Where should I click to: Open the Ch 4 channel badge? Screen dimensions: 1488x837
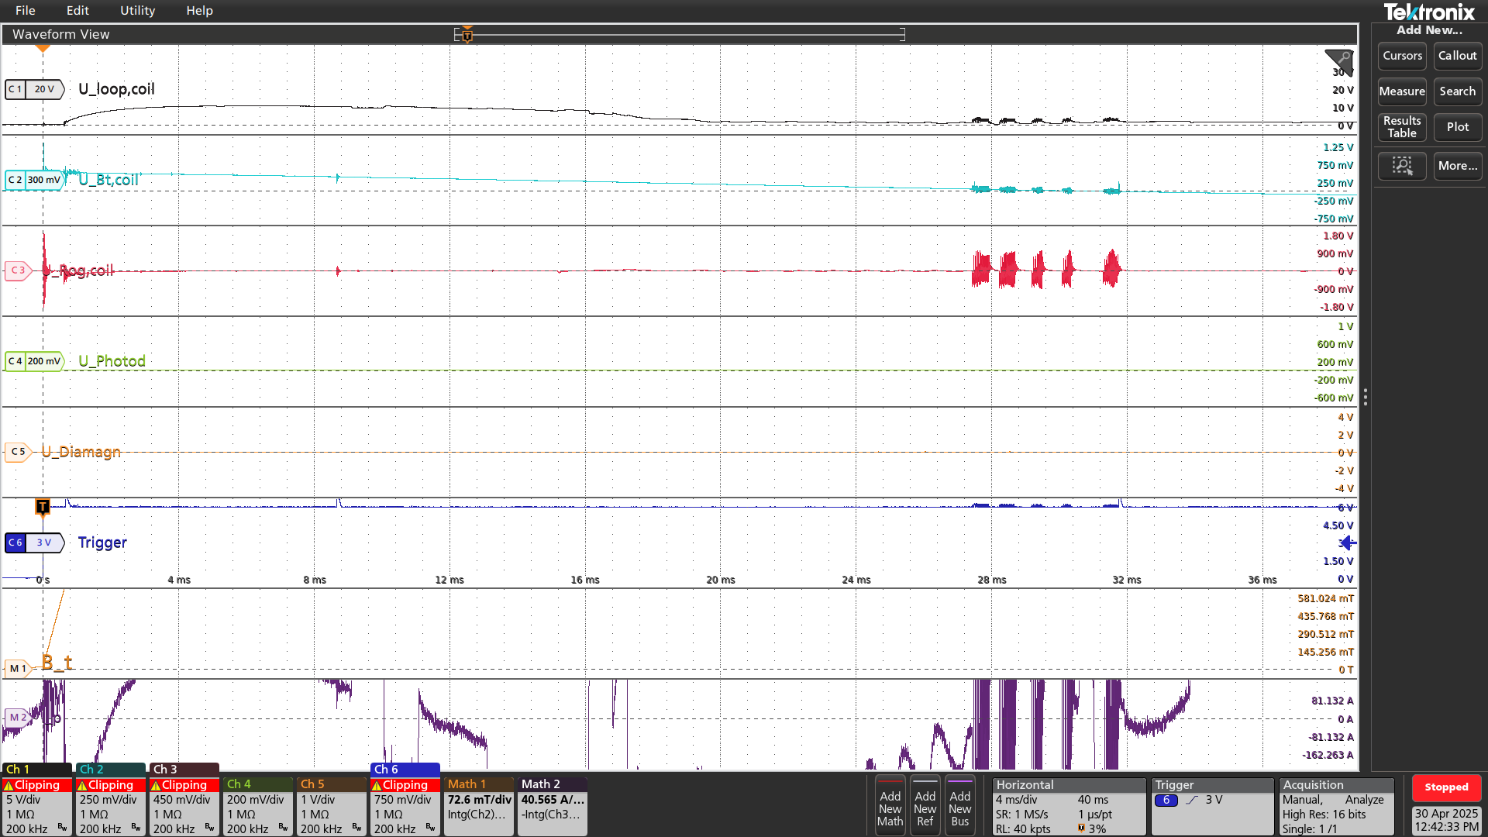tap(257, 806)
